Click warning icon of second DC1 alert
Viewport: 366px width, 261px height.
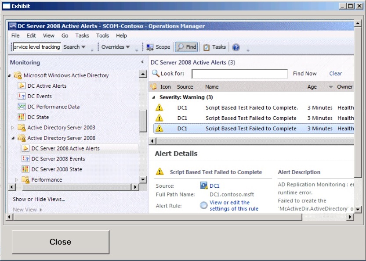click(159, 118)
